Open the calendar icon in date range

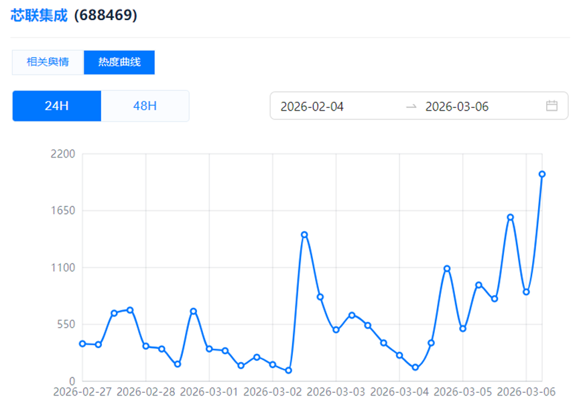[x=552, y=106]
